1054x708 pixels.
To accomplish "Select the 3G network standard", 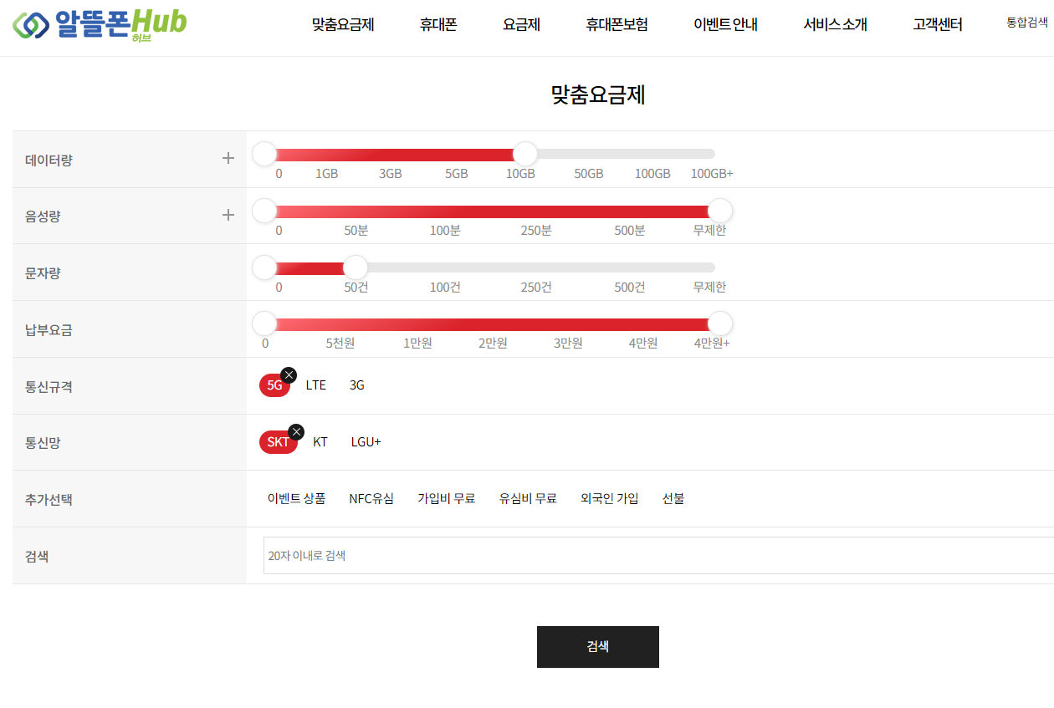I will point(357,385).
